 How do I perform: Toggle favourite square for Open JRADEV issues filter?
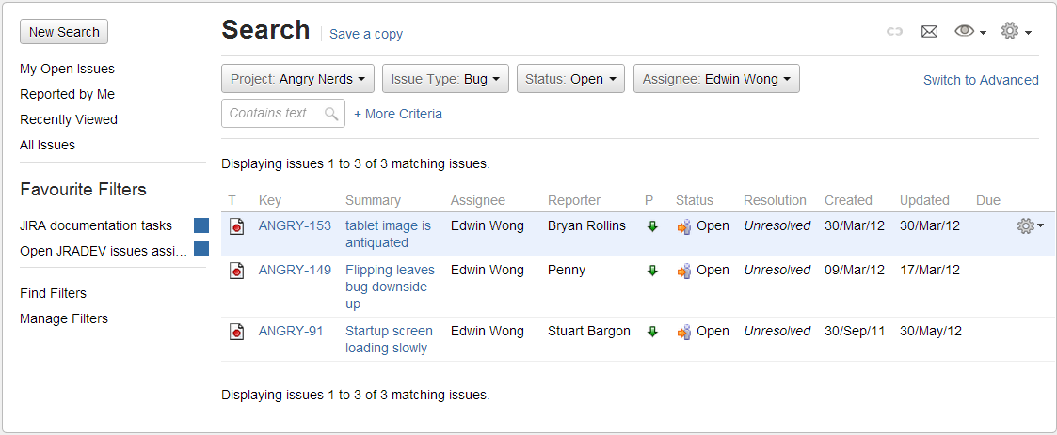click(200, 250)
